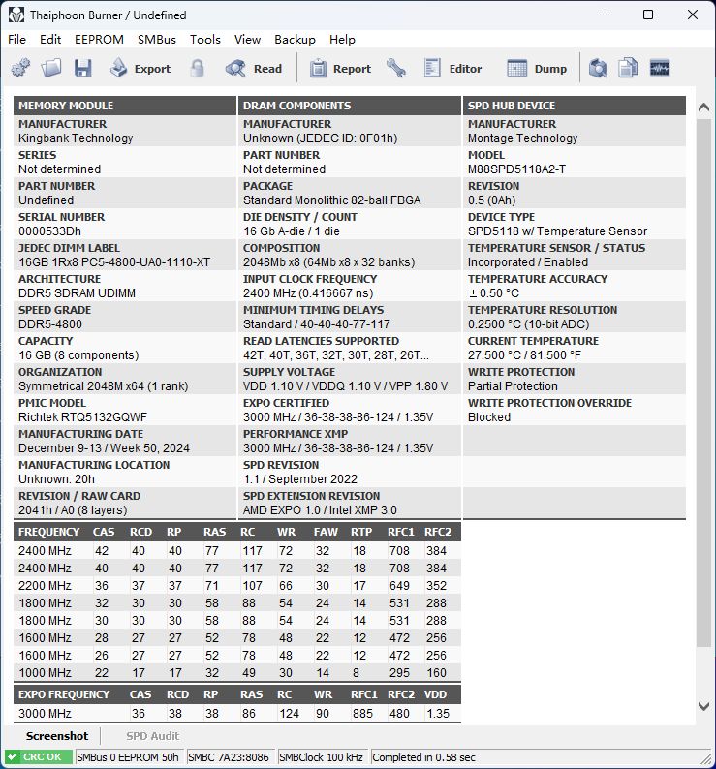Open a file with the folder icon
The width and height of the screenshot is (716, 769).
(51, 68)
